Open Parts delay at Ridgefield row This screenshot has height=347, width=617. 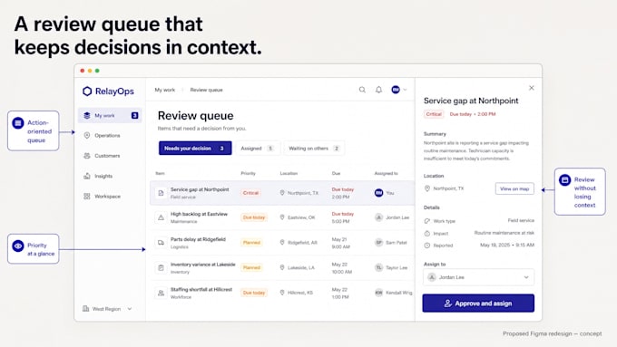point(282,243)
